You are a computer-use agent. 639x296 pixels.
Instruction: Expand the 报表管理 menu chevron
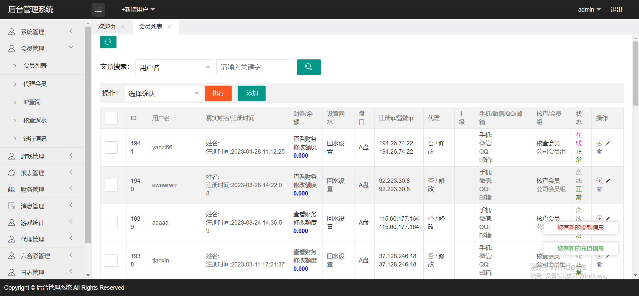pyautogui.click(x=71, y=172)
